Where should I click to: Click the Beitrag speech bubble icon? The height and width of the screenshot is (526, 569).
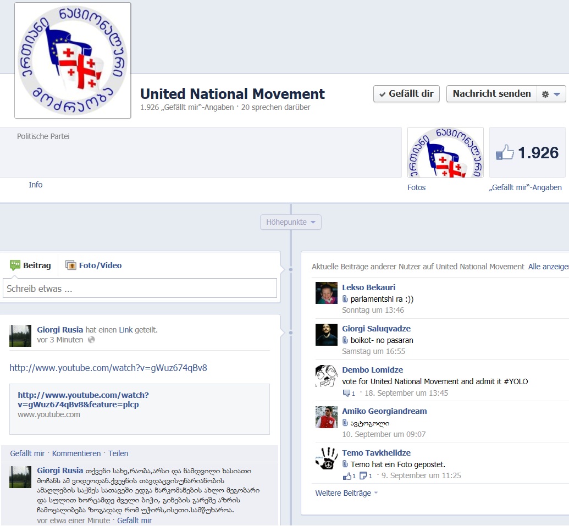15,265
